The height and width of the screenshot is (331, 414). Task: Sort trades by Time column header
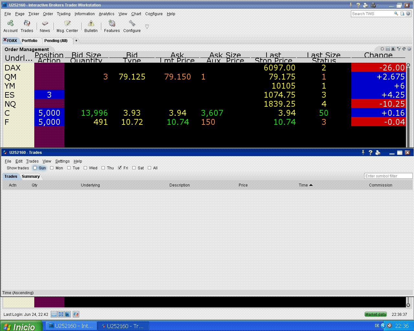306,185
